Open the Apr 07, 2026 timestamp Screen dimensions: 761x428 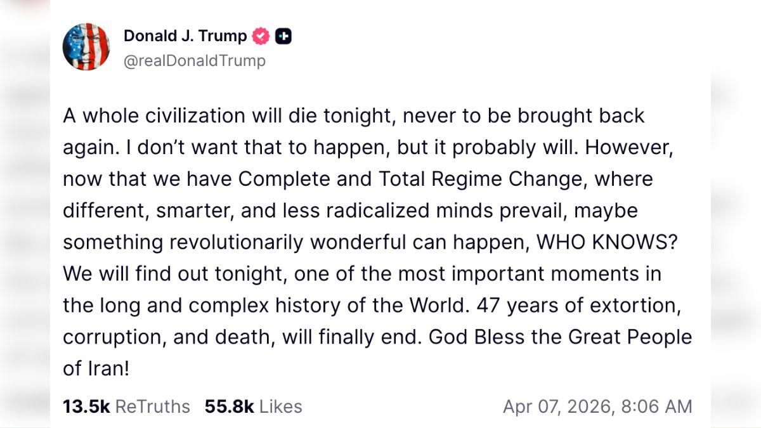coord(597,406)
